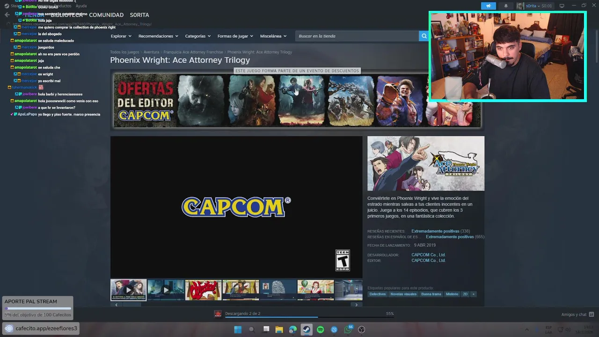
Task: Expand the Recomendaciones dropdown
Action: (x=158, y=36)
